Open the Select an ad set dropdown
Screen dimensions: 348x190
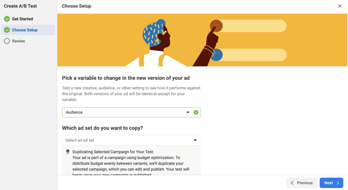[132, 140]
